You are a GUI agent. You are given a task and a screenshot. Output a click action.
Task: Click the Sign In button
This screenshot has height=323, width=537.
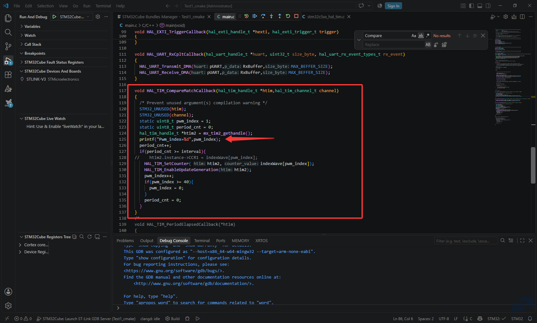click(x=393, y=6)
